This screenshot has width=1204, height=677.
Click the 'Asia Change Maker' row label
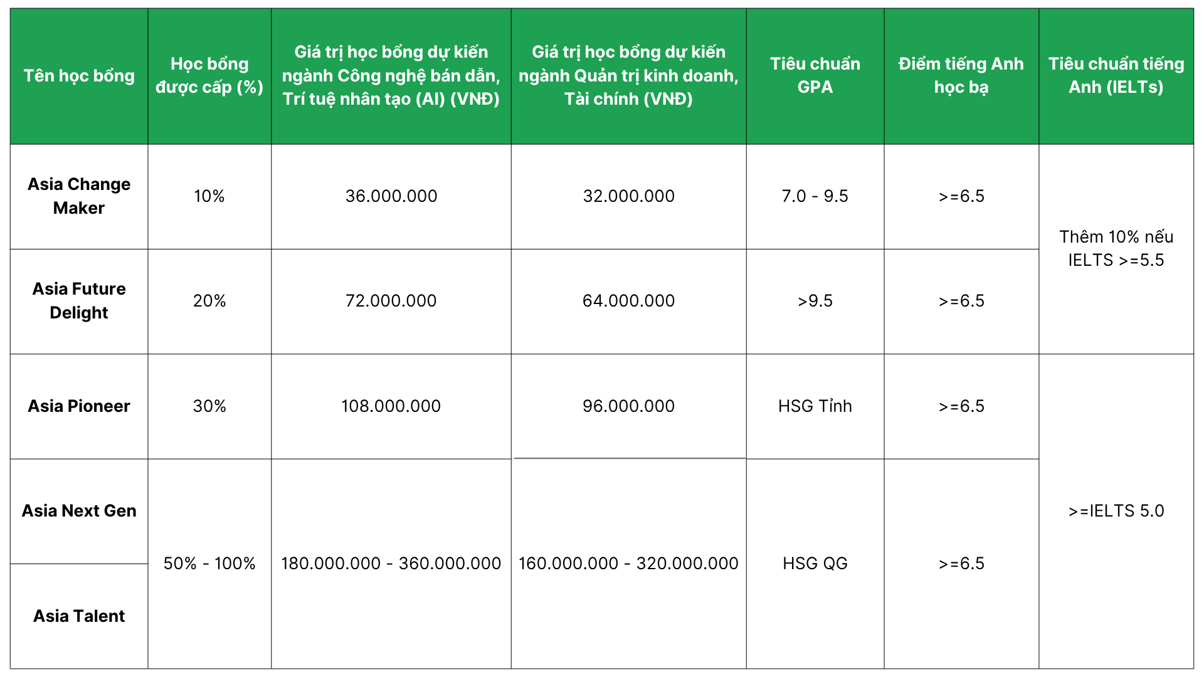tap(79, 196)
